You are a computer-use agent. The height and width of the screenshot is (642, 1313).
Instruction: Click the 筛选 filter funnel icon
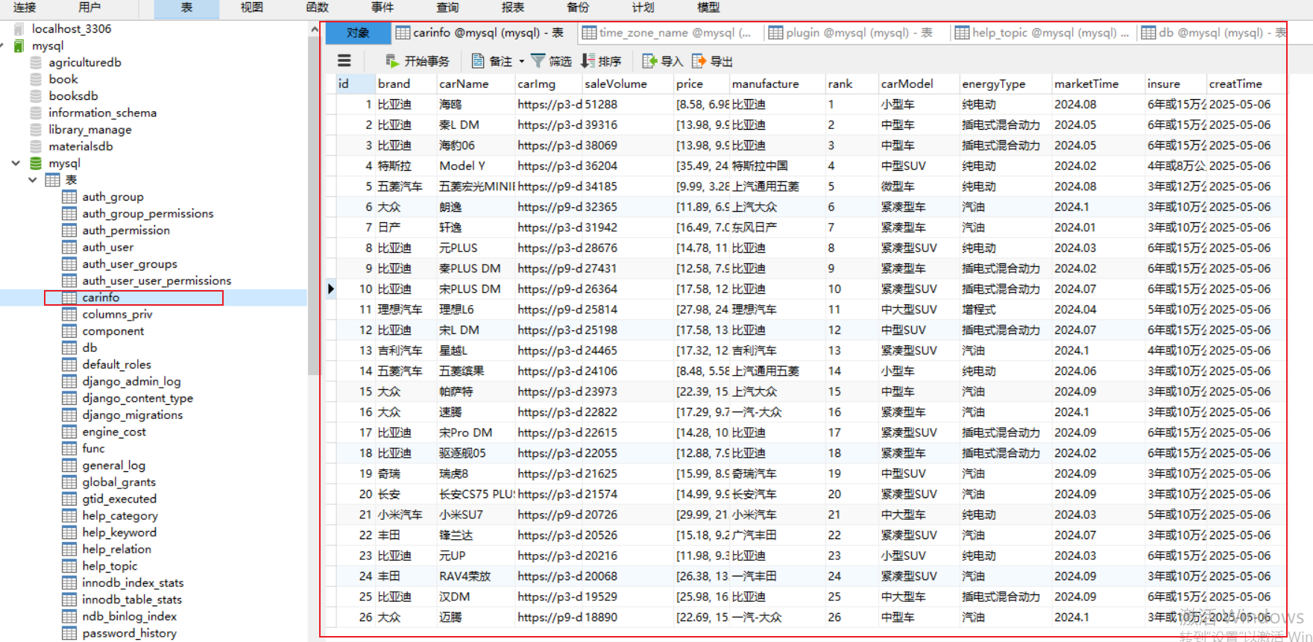538,61
